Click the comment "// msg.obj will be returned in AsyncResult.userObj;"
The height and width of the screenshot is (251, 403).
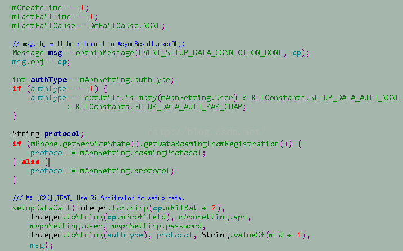click(x=99, y=44)
